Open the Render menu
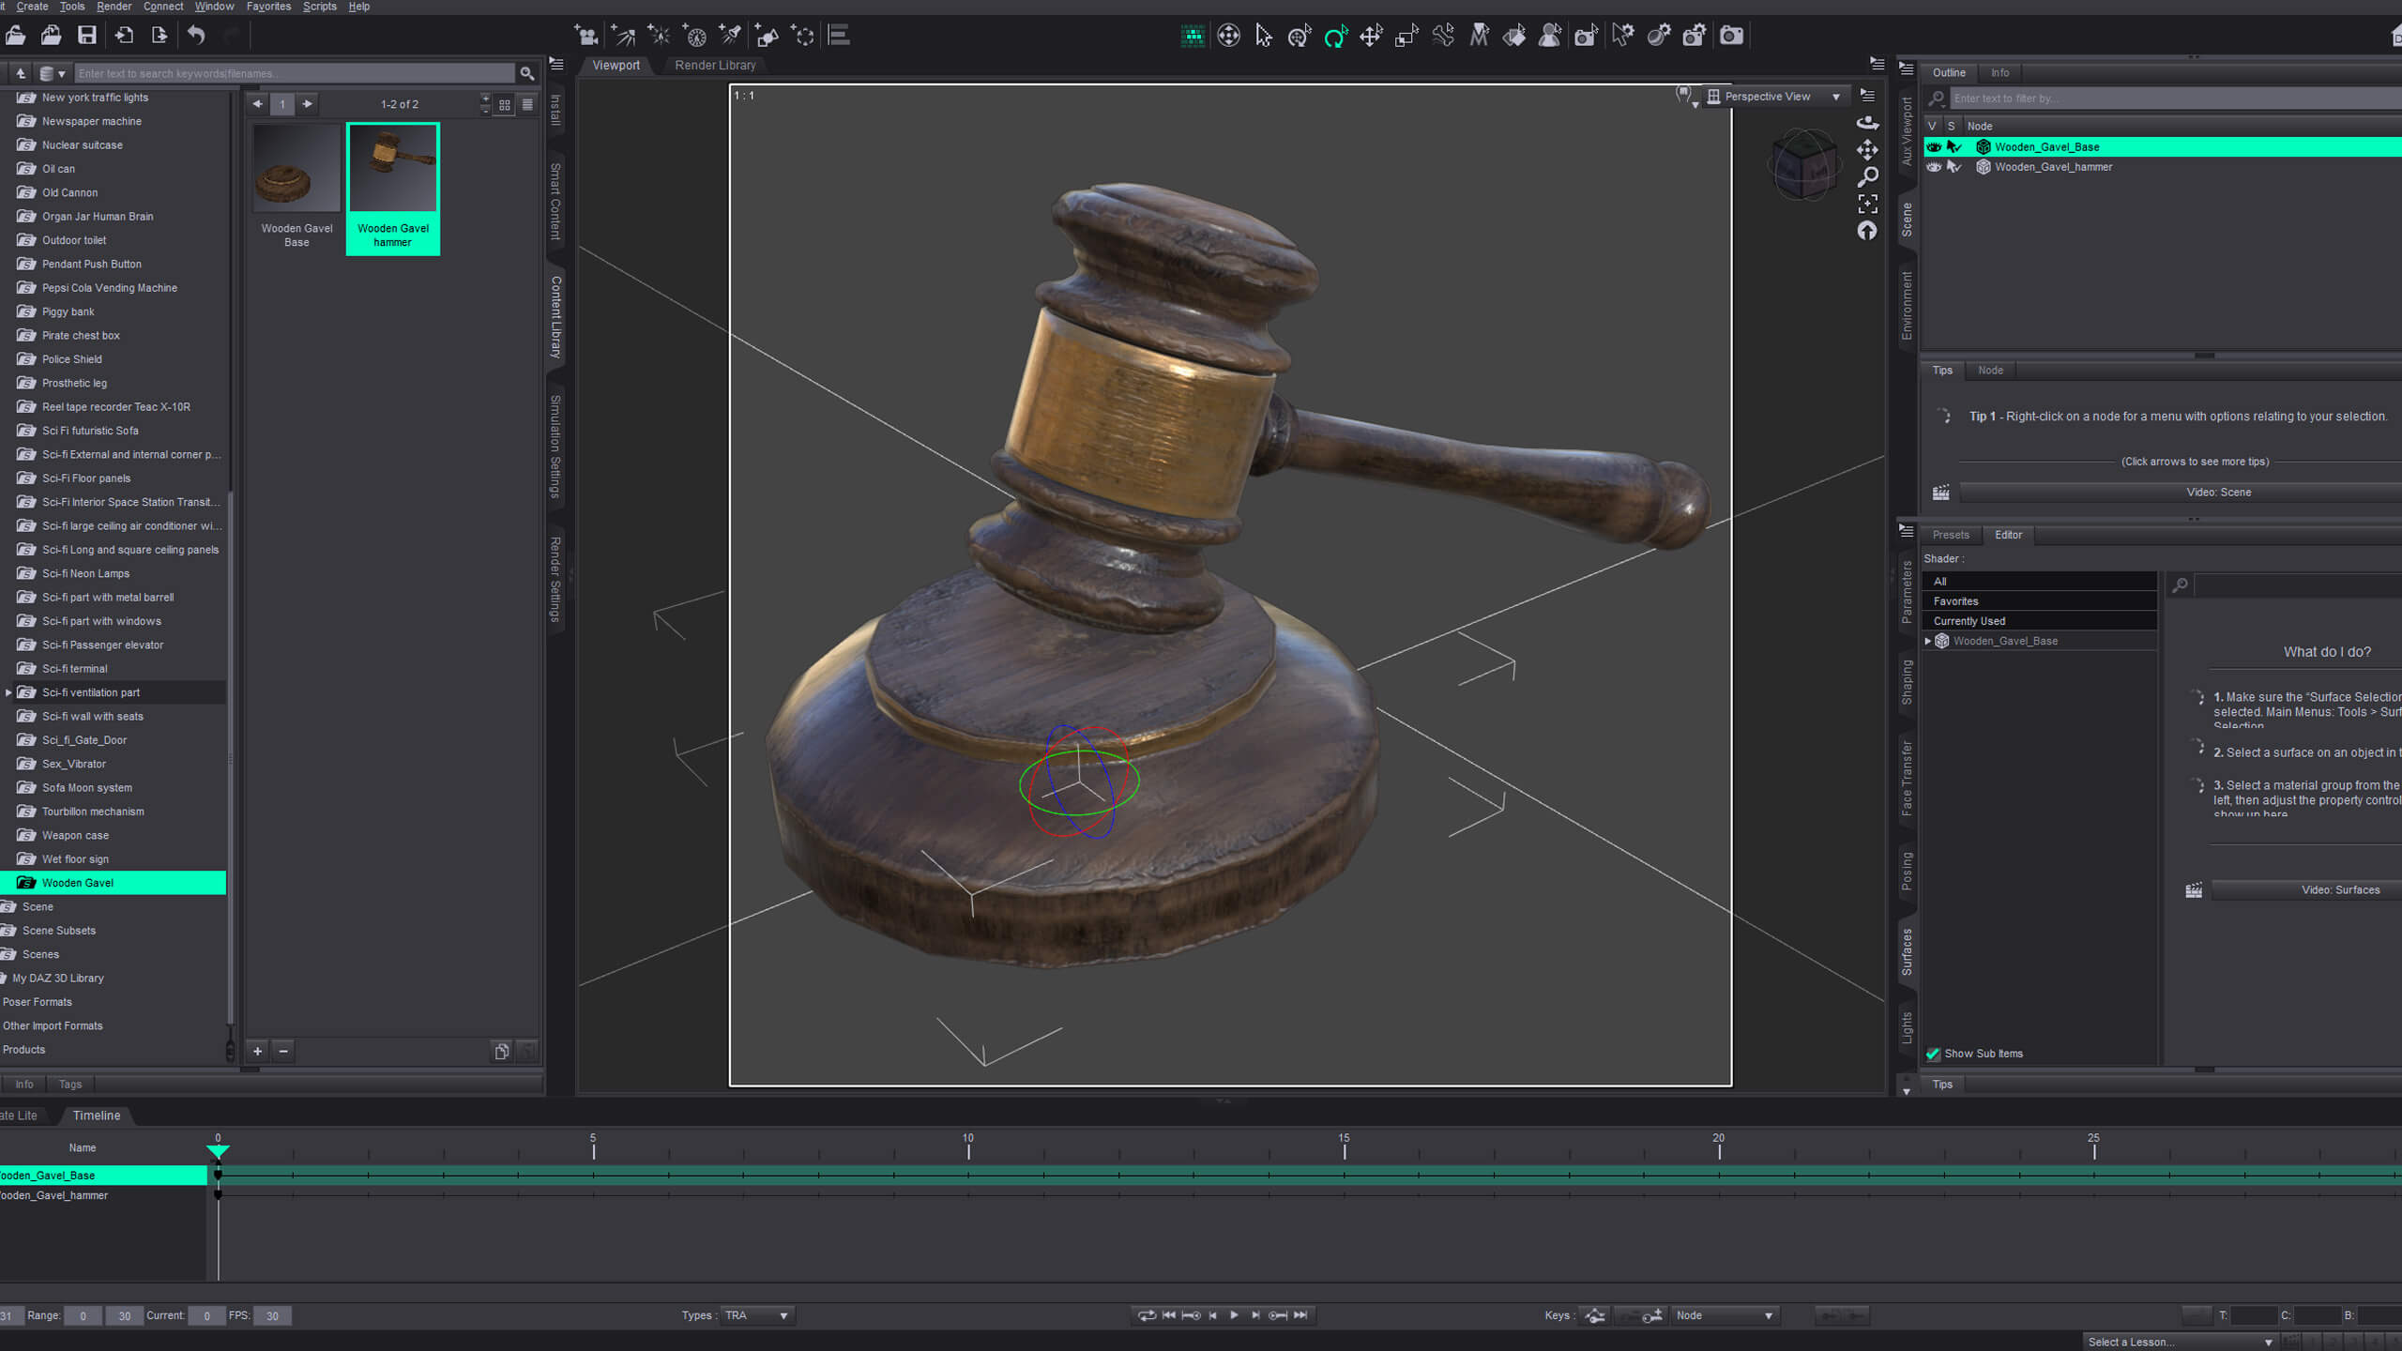Screen dimensions: 2402x1351 tap(114, 7)
